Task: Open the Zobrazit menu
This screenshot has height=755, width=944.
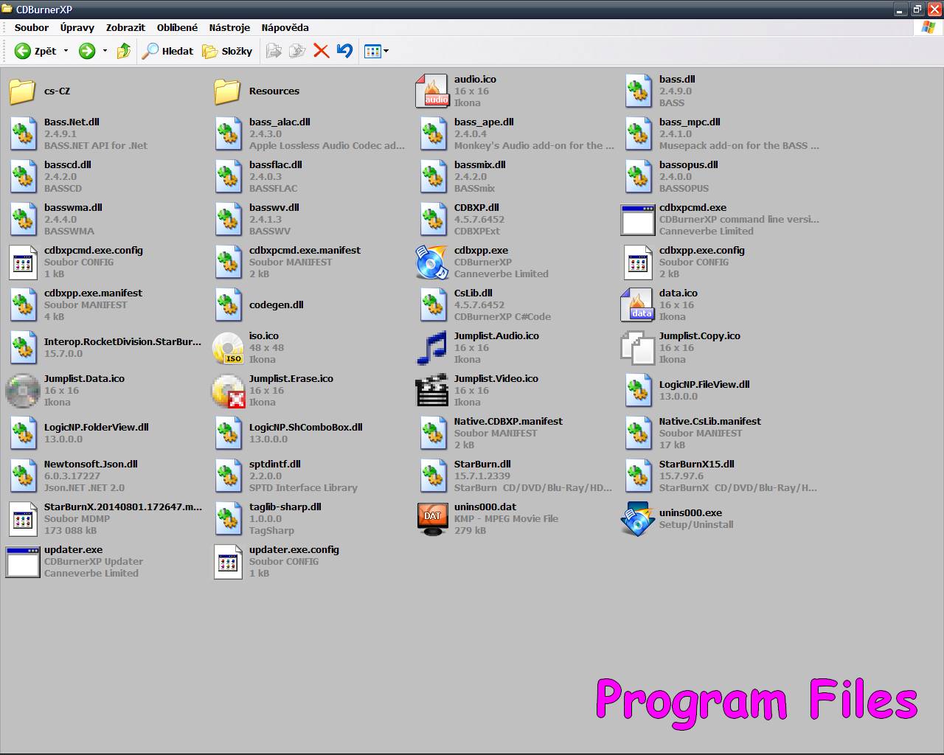Action: coord(125,27)
